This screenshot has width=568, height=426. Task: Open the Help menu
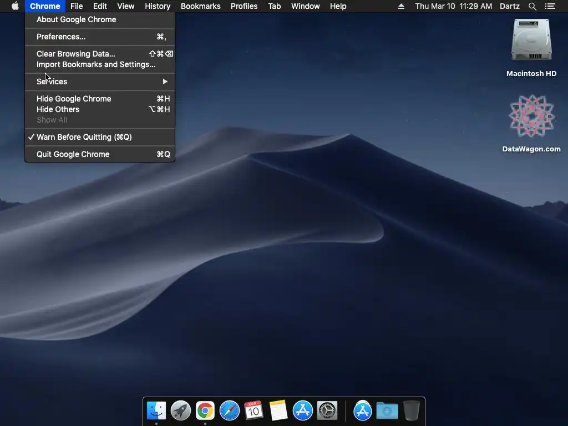coord(338,6)
